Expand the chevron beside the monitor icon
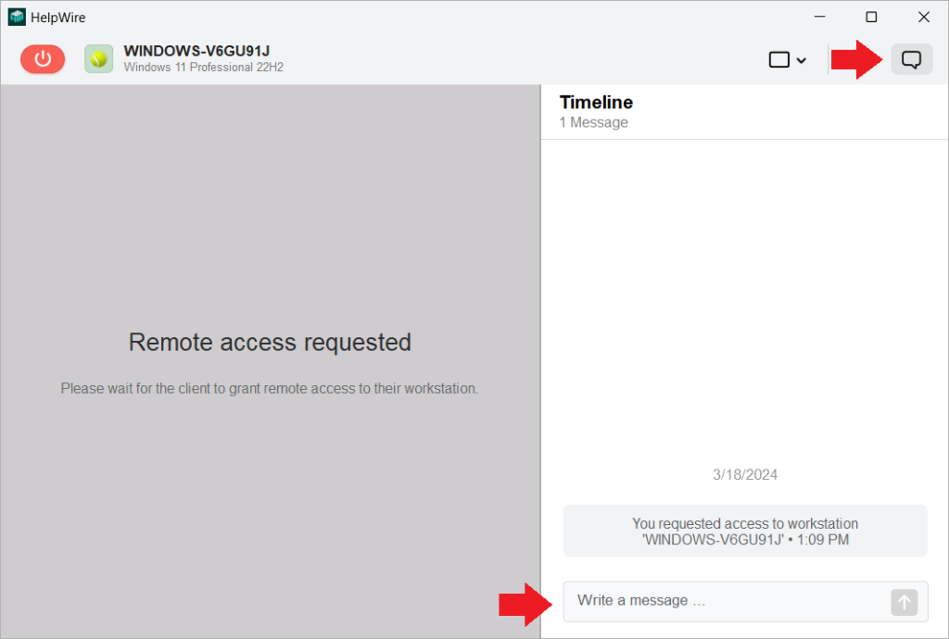Screen dimensions: 949x639 [801, 59]
